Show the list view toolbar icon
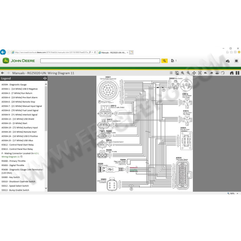Image resolution: width=241 pixels, height=241 pixels. point(171,73)
